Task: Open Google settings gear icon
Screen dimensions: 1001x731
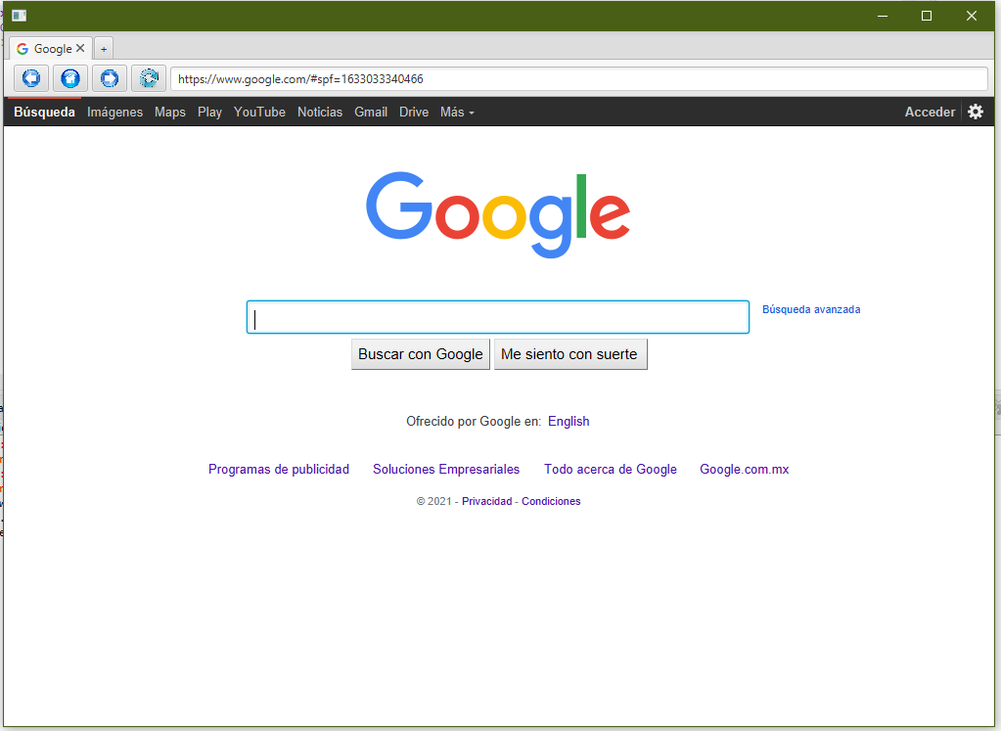Action: [x=976, y=112]
